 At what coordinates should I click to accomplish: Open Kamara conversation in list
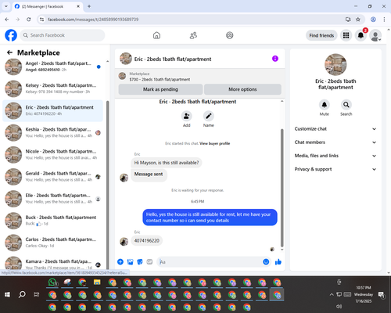coord(52,264)
